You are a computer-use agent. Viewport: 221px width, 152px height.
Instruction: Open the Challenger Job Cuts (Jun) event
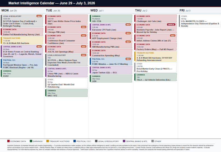[x=155, y=19]
